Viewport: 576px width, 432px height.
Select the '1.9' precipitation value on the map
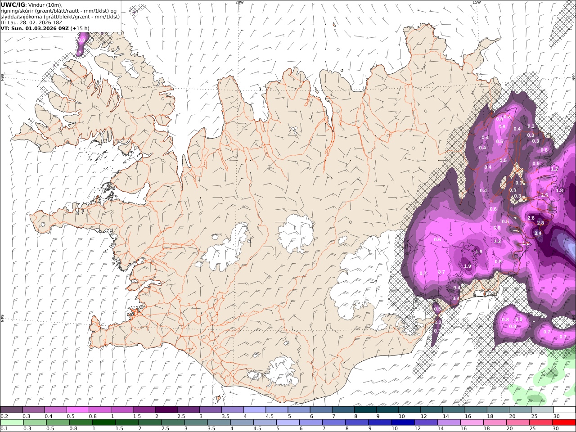coord(468,266)
